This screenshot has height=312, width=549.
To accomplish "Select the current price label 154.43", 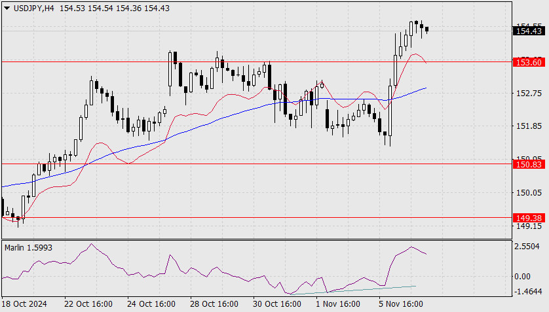I will click(529, 31).
